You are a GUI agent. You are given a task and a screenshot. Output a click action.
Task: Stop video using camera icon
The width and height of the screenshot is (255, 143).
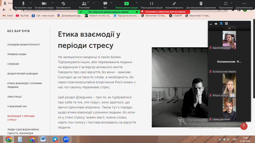coord(44,5)
